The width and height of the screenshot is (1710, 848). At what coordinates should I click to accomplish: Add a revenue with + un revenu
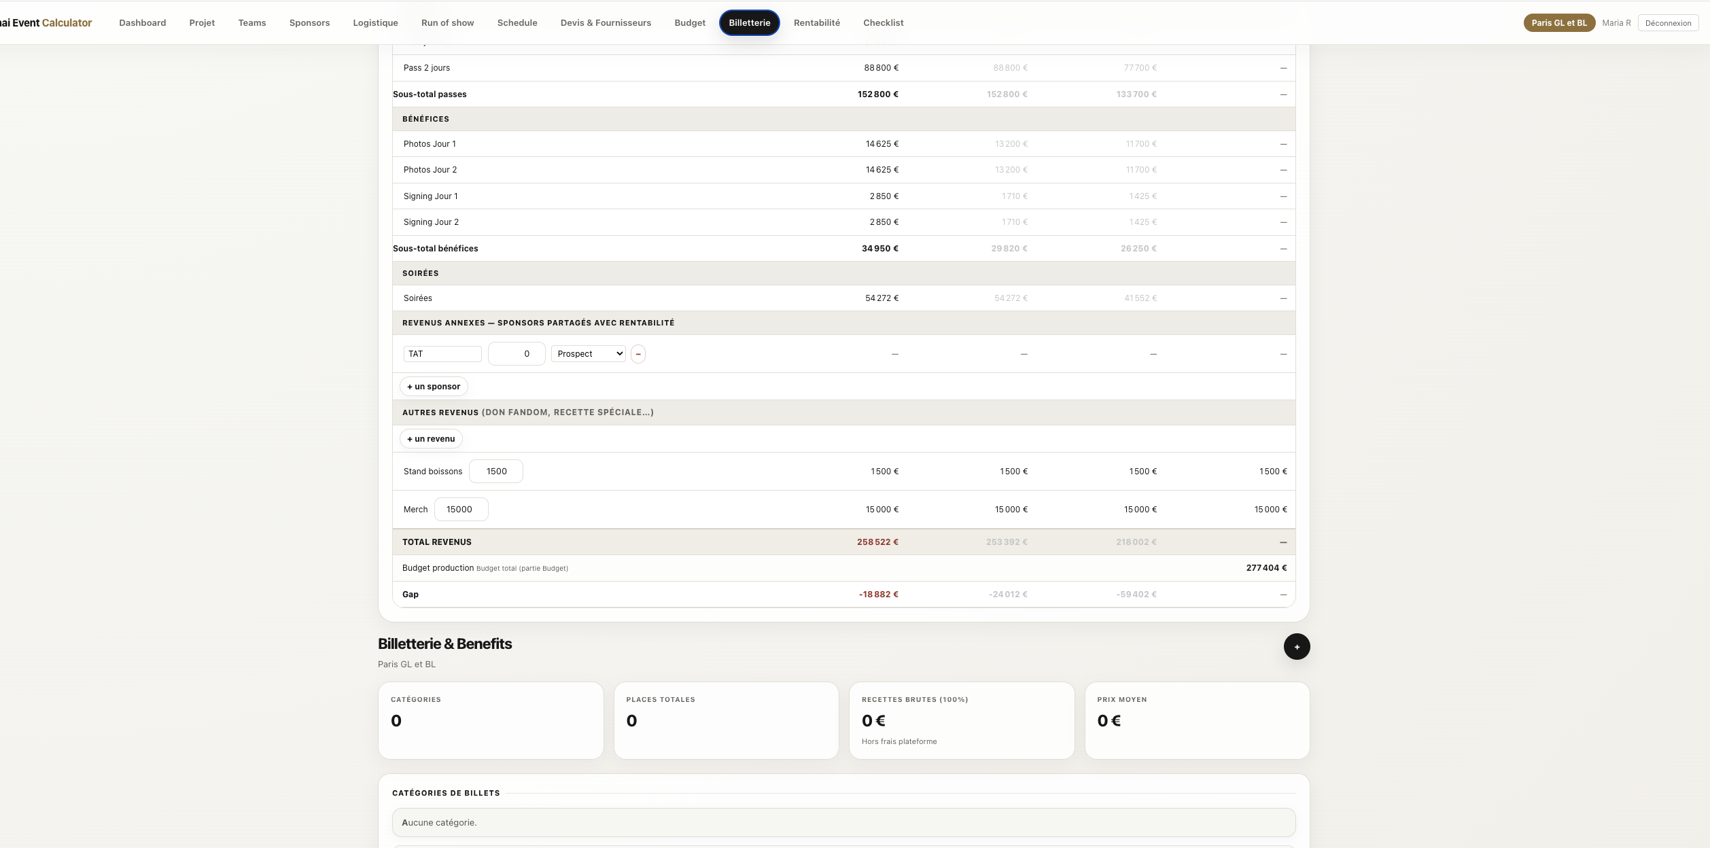point(431,439)
